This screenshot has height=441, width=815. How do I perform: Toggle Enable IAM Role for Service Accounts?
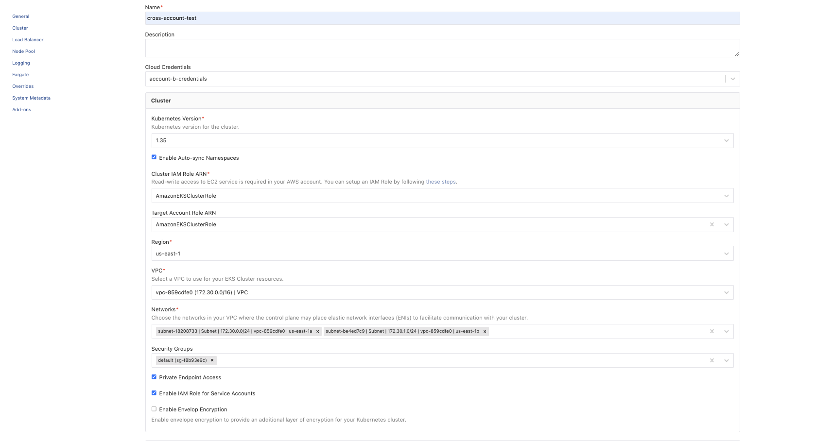click(x=154, y=393)
